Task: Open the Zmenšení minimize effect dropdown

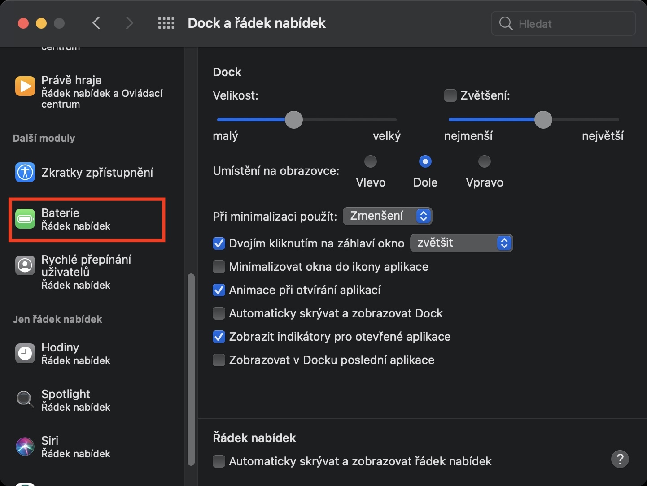Action: pos(387,216)
